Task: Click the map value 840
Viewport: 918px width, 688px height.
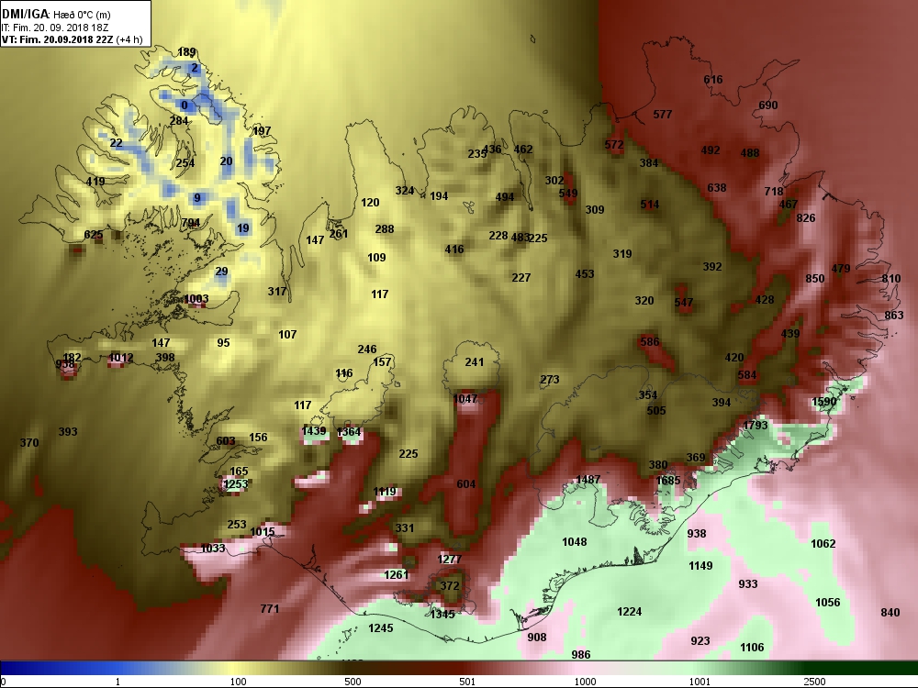Action: coord(890,613)
